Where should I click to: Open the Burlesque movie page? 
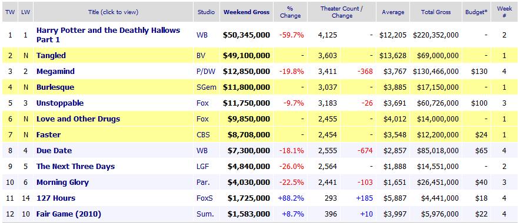coord(55,87)
